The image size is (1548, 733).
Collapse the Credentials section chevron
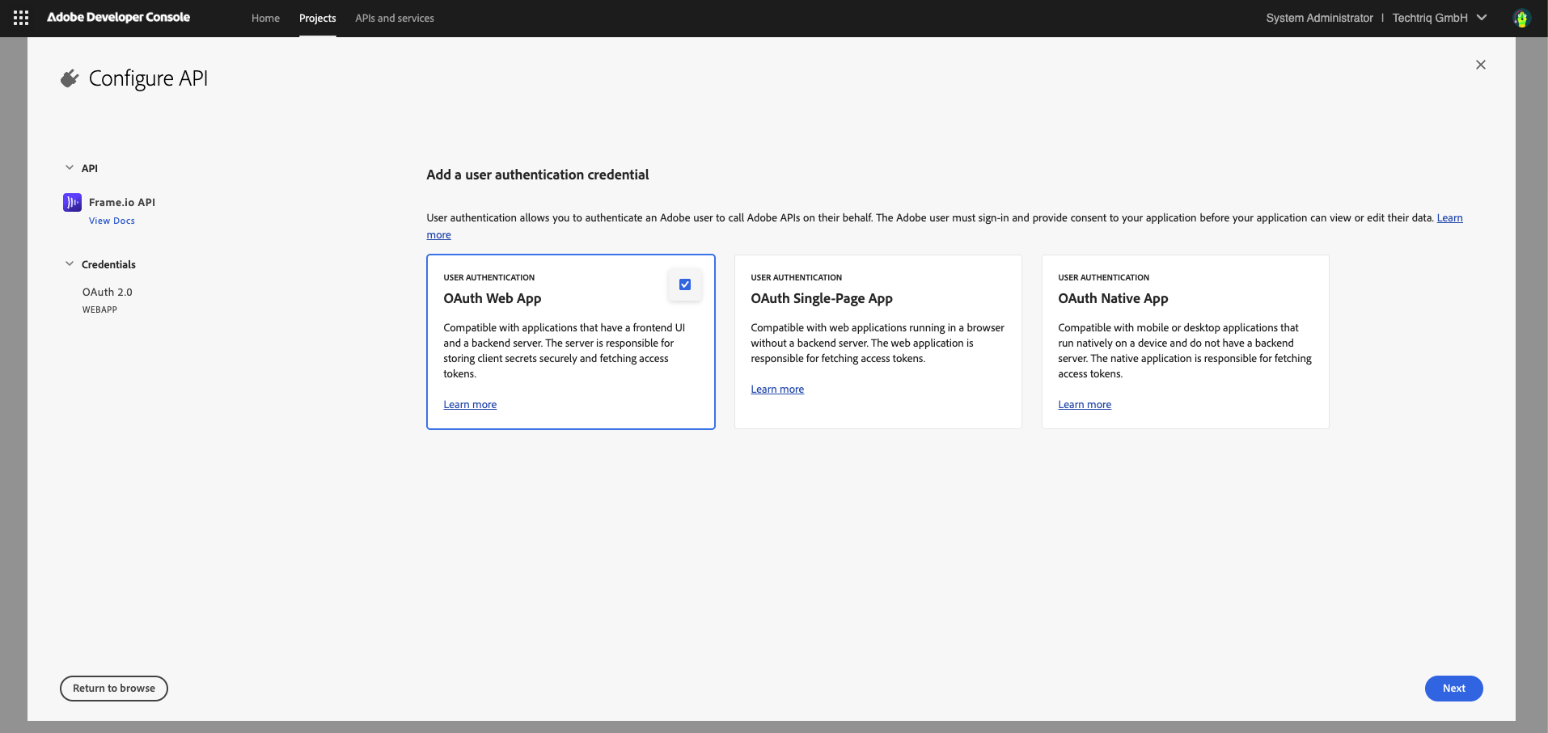coord(70,264)
